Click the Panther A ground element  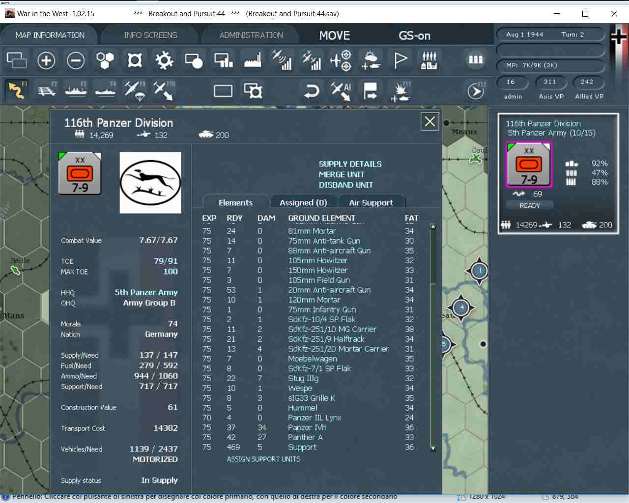point(305,437)
